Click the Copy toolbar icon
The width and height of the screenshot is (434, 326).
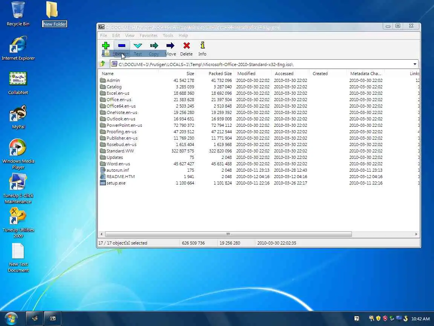coord(154,45)
